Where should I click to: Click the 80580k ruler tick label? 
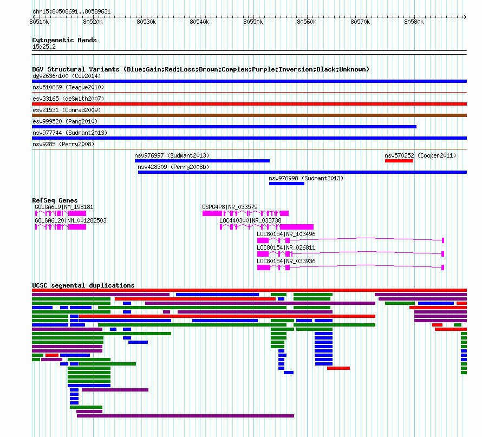tap(414, 22)
